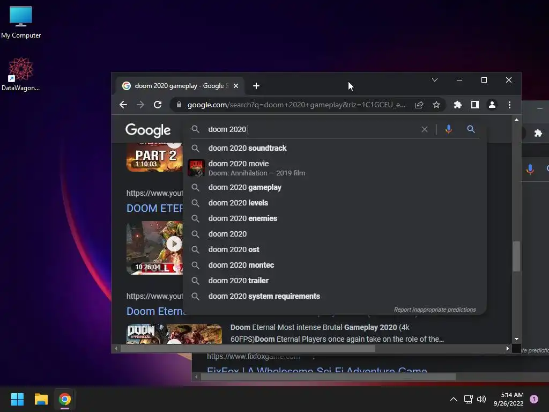The height and width of the screenshot is (412, 549).
Task: Click the page scroll-up arrow
Action: click(516, 120)
